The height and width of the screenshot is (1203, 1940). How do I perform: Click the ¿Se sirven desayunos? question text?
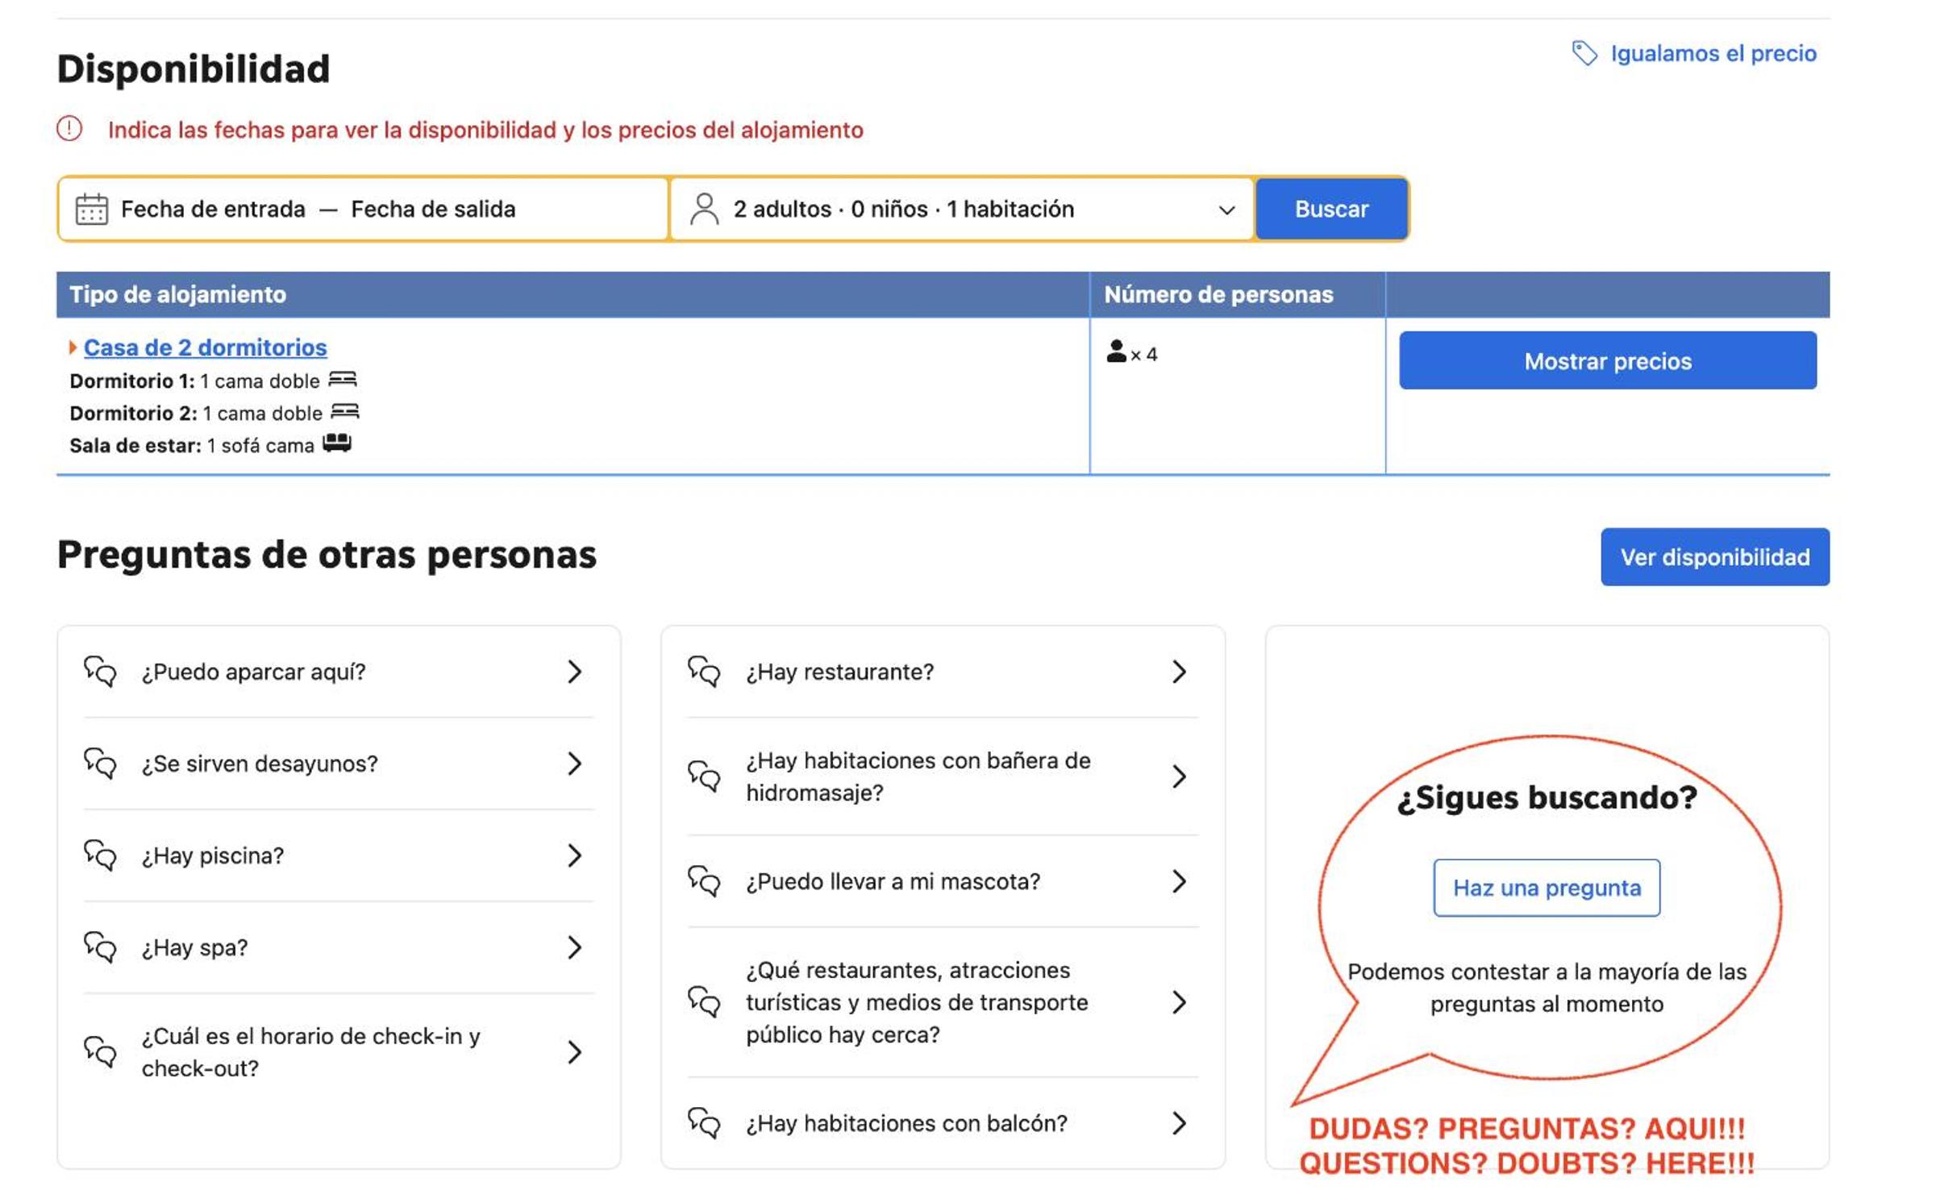click(260, 763)
